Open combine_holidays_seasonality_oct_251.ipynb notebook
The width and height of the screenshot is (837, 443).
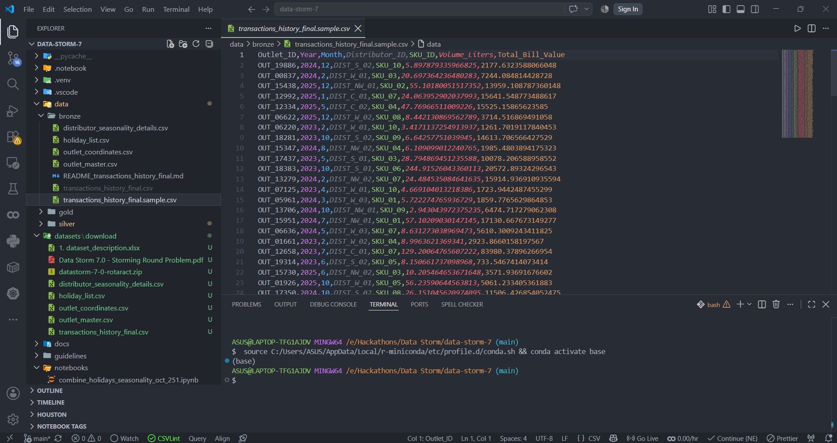click(128, 380)
